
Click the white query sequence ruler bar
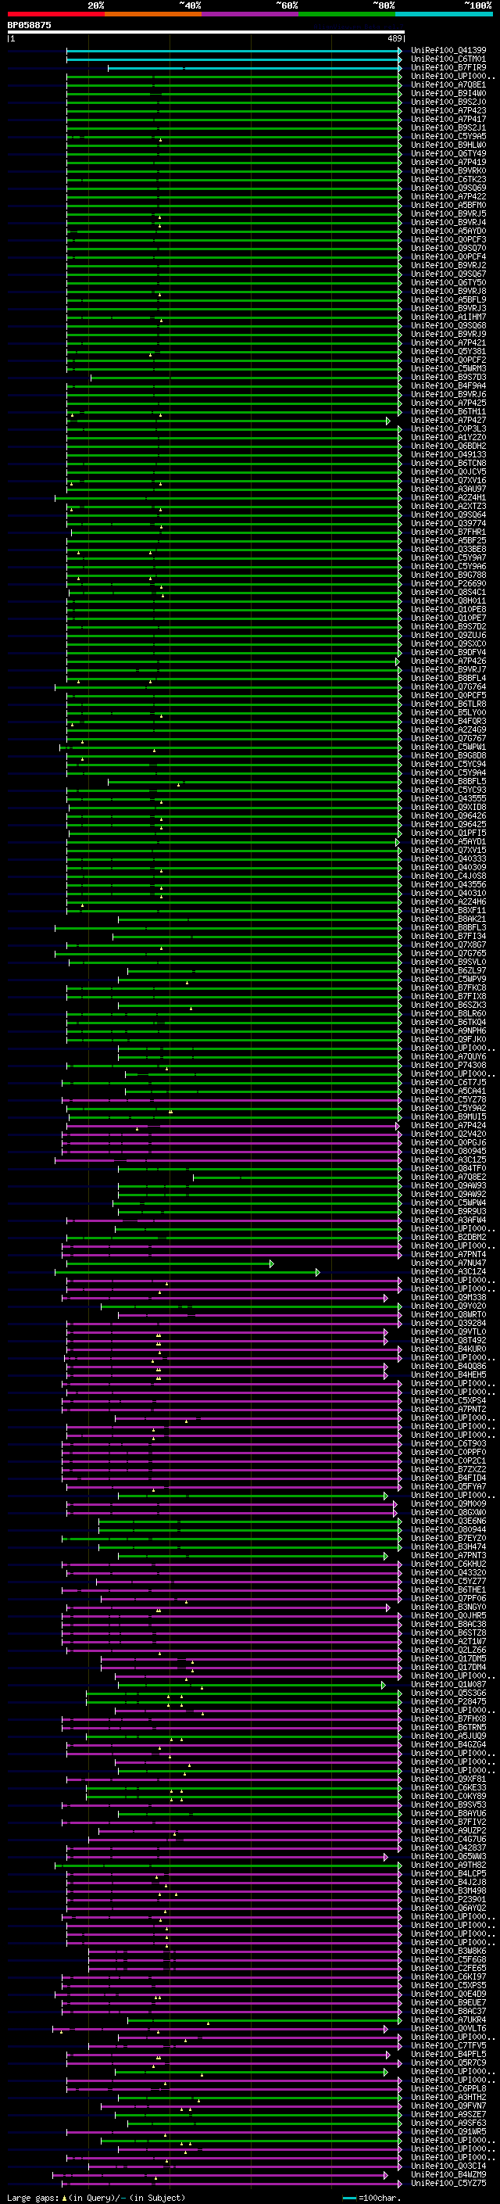[x=206, y=31]
